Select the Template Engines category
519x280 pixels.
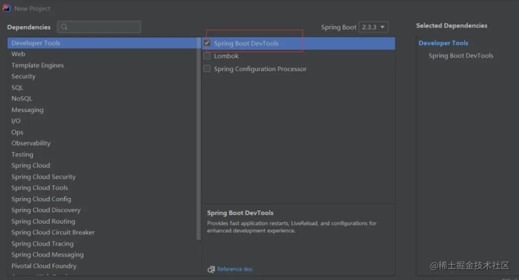pos(102,65)
